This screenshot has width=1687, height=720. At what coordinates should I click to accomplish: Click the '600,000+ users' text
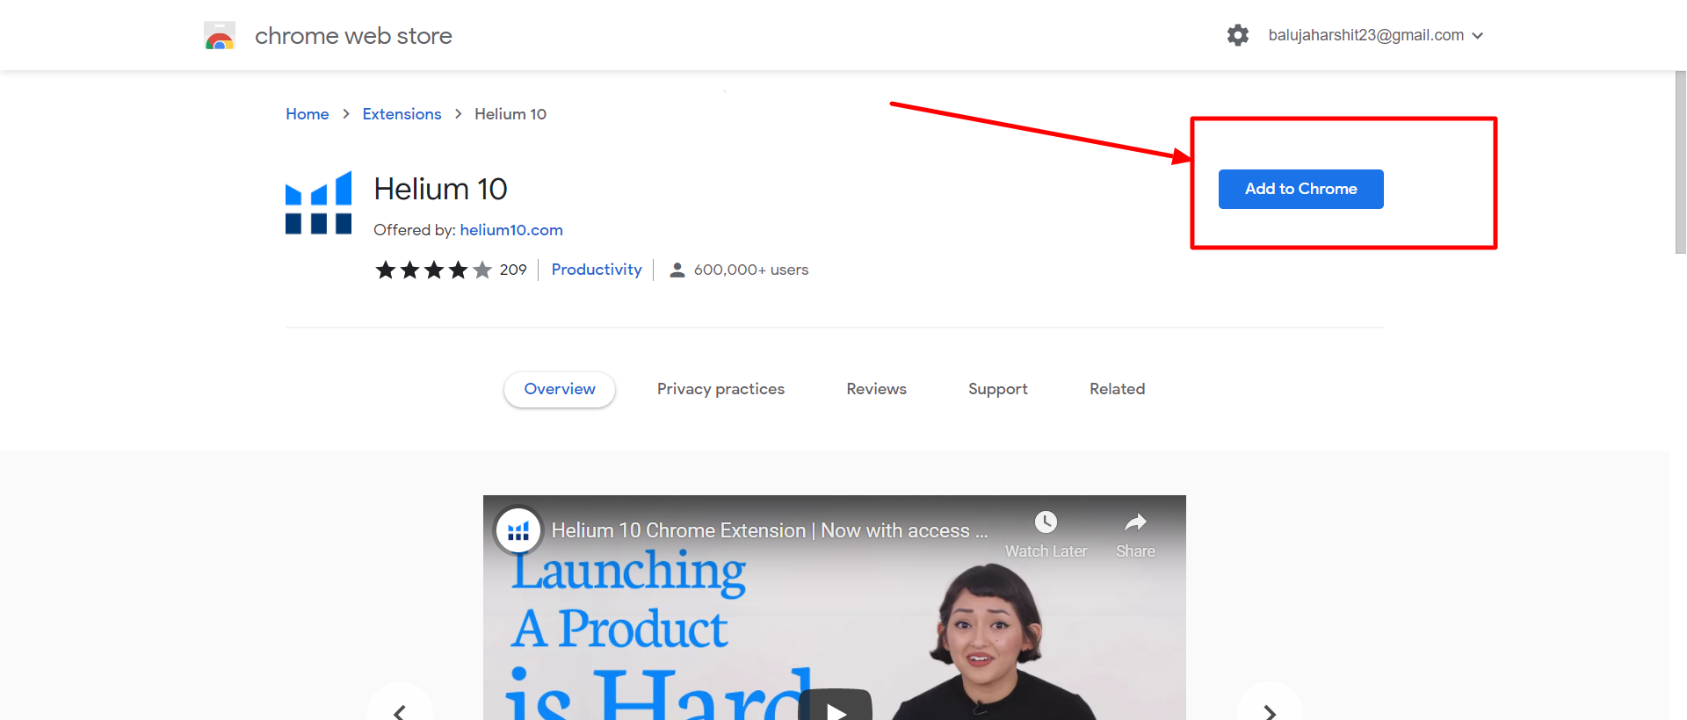click(751, 270)
